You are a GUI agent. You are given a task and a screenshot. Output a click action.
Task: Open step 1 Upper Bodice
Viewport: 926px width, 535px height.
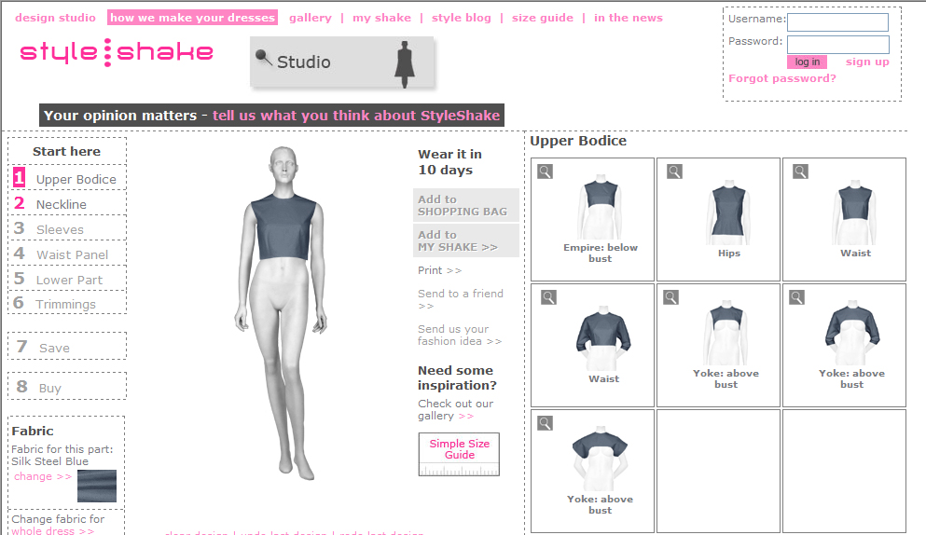(x=67, y=178)
